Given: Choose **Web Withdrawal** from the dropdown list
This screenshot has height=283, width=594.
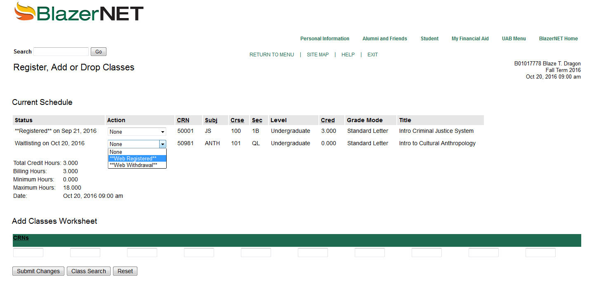Looking at the screenshot, I should click(137, 165).
